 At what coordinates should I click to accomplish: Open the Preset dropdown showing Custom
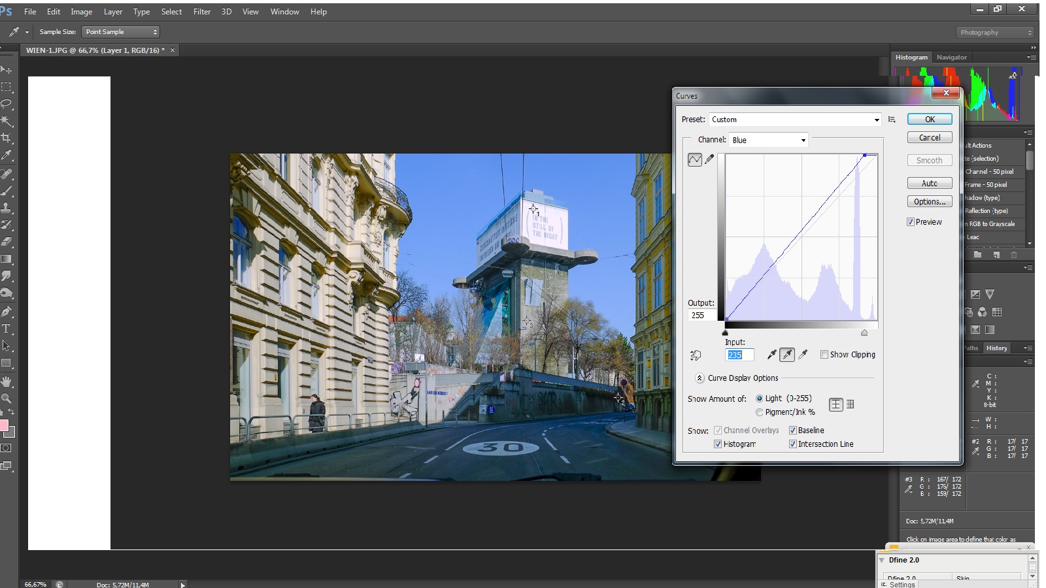tap(795, 120)
